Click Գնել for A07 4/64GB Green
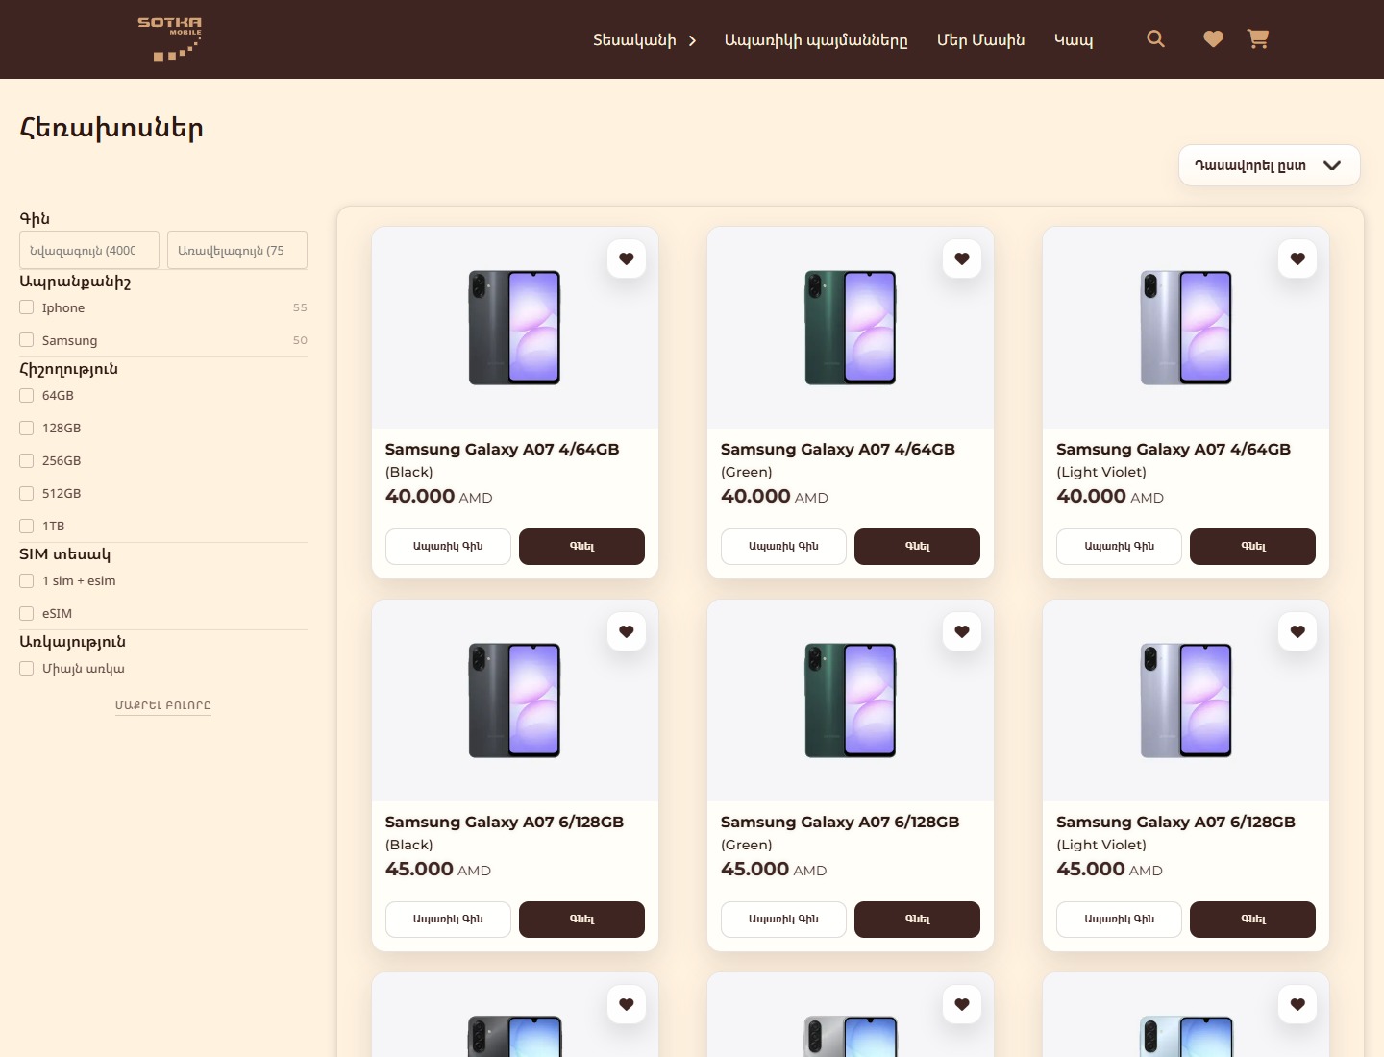Viewport: 1384px width, 1057px height. (x=917, y=547)
